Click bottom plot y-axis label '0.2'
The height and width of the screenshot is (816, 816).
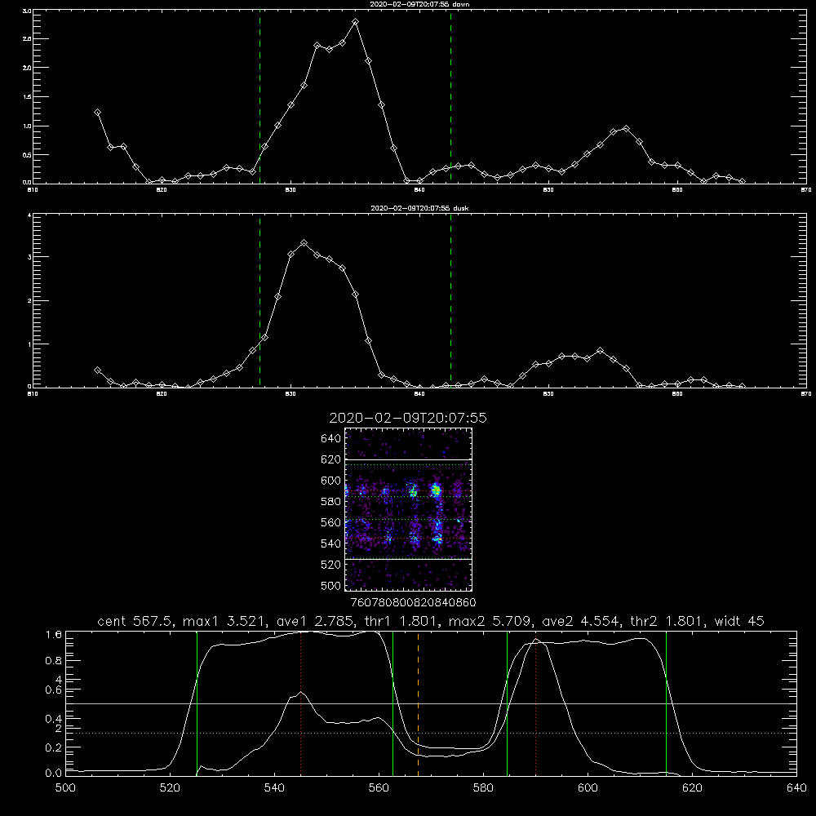(54, 747)
